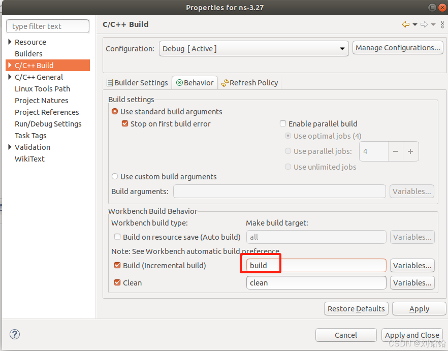The height and width of the screenshot is (351, 448).
Task: Switch to the Refresh Policy tab
Action: pos(254,82)
